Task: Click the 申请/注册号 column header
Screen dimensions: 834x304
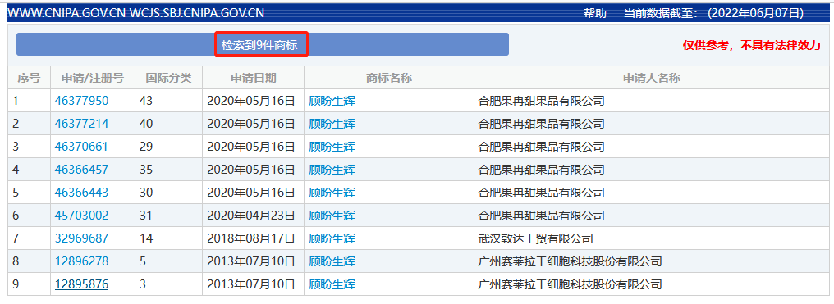Action: tap(93, 78)
